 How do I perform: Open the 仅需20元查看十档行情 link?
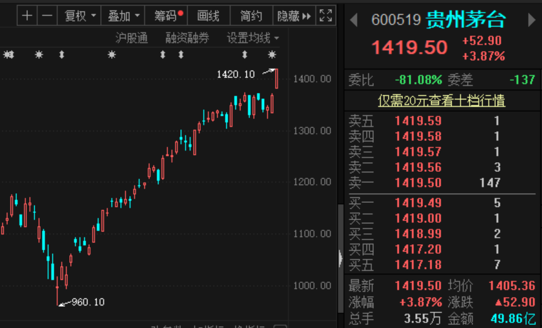pyautogui.click(x=441, y=101)
